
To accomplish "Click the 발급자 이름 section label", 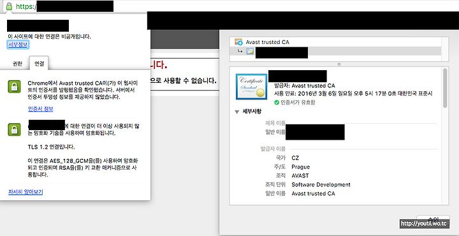I will pos(273,149).
